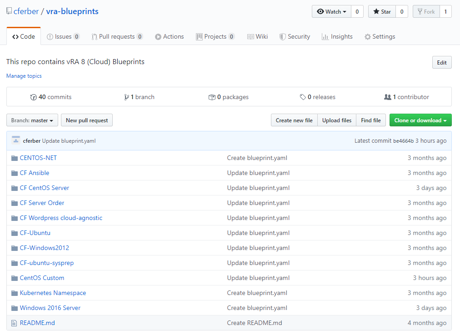The width and height of the screenshot is (460, 335).
Task: Click the Security shield icon
Action: point(283,37)
